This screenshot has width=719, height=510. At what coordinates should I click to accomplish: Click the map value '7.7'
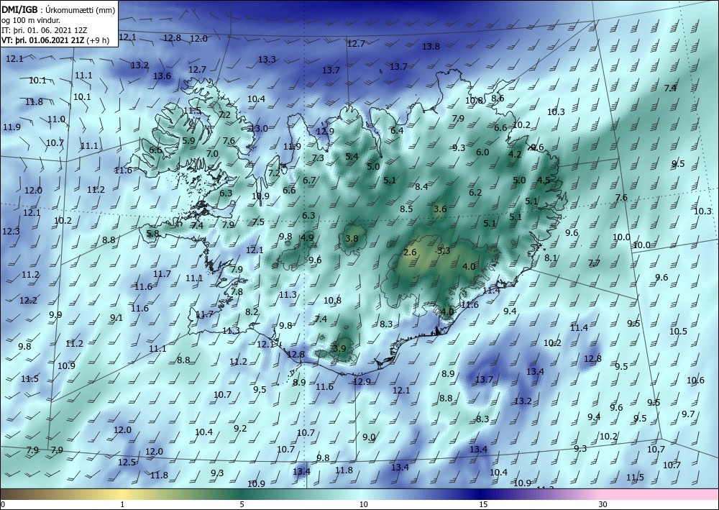click(595, 263)
